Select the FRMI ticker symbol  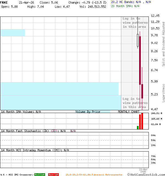pos(4,2)
